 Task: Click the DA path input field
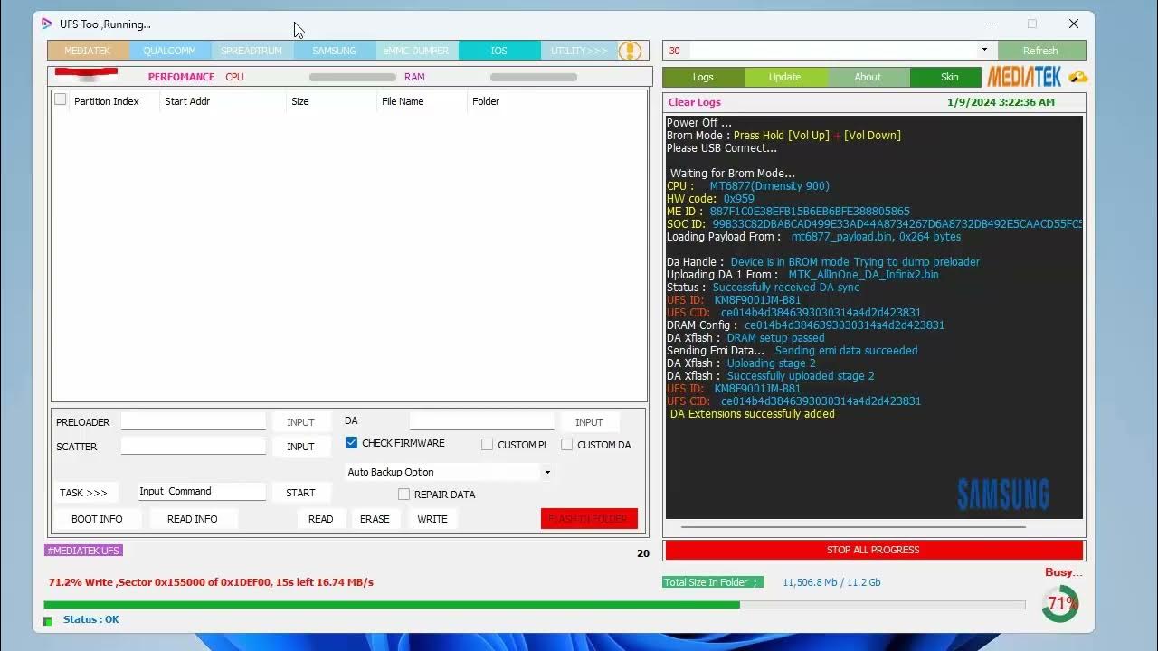(x=481, y=420)
